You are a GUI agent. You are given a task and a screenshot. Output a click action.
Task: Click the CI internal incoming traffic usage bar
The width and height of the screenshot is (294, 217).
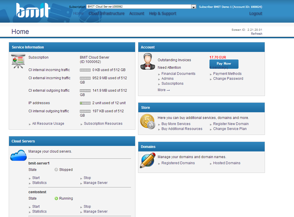point(85,70)
